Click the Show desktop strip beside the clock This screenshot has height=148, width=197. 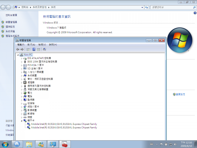(195, 144)
